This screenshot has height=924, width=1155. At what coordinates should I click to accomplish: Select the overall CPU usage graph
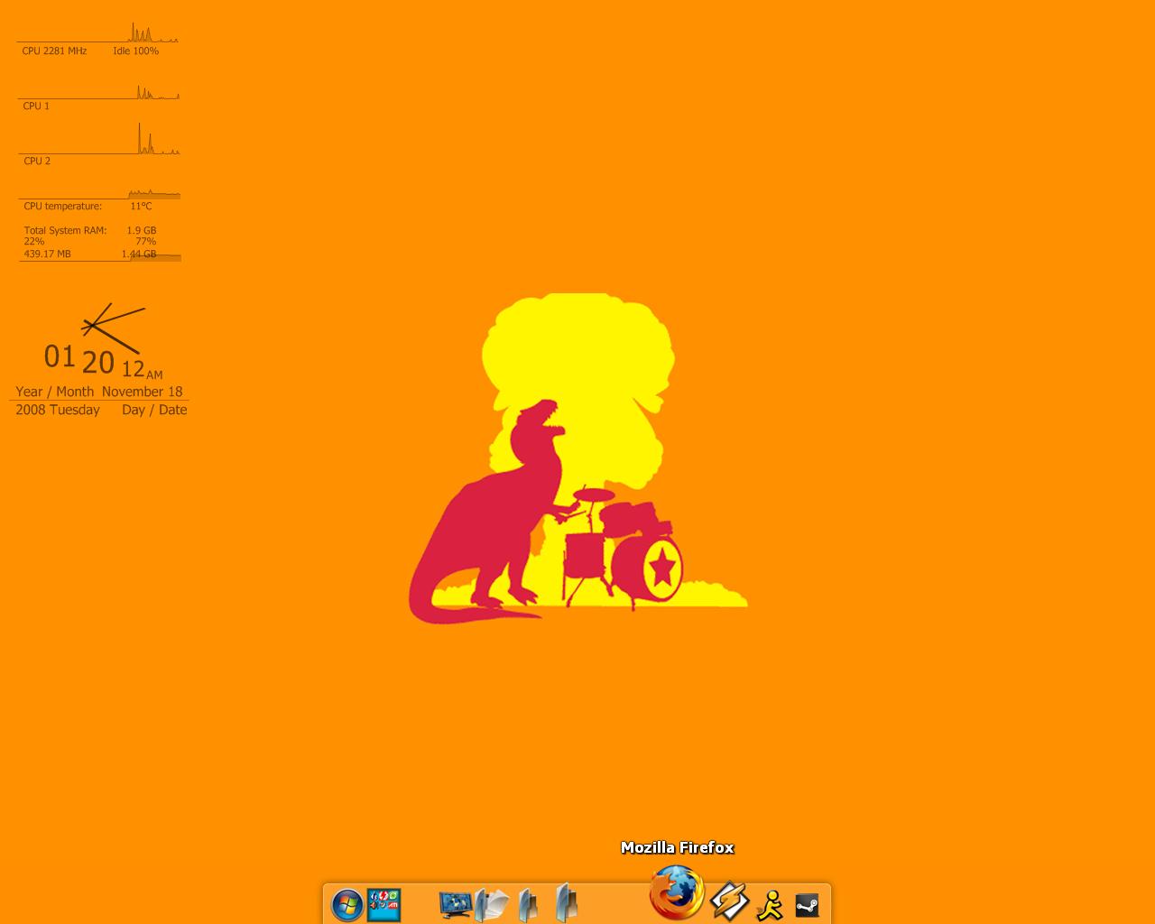pyautogui.click(x=98, y=32)
